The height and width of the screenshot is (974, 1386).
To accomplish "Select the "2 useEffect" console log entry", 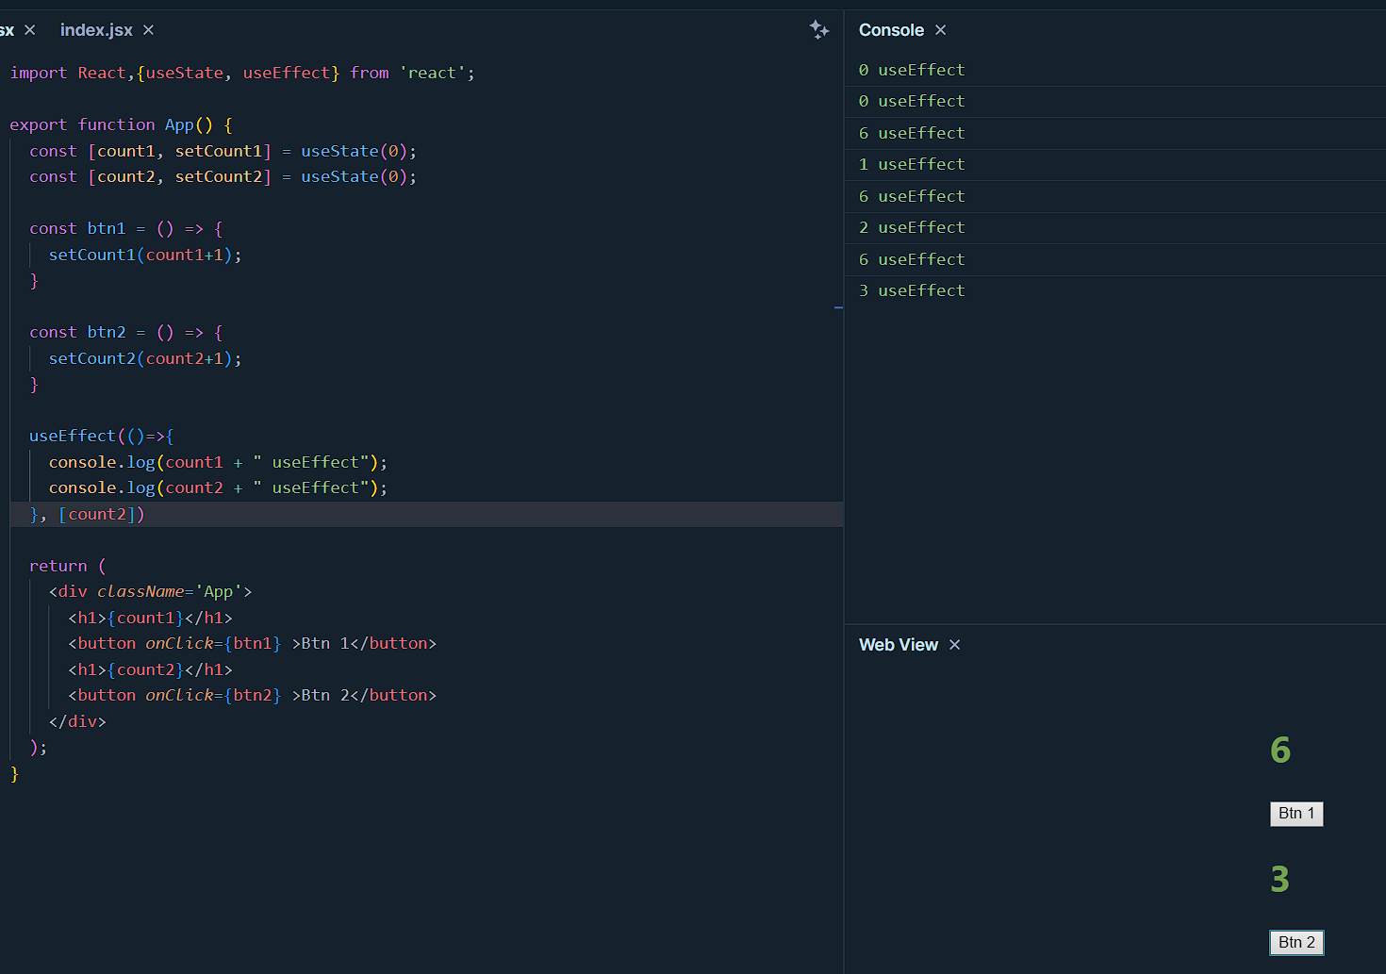I will (912, 228).
